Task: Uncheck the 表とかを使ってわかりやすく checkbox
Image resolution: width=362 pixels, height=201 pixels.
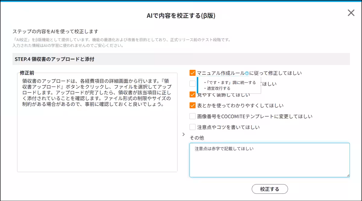Action: [x=193, y=105]
